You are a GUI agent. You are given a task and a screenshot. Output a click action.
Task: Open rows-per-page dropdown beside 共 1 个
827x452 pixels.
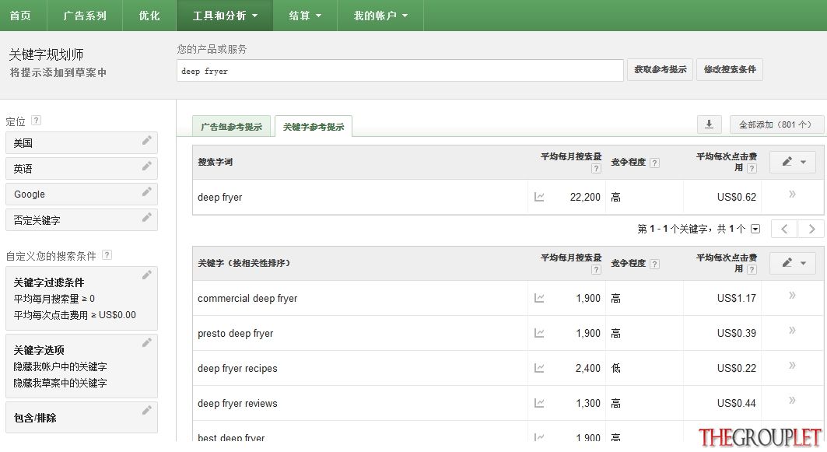[x=755, y=229]
